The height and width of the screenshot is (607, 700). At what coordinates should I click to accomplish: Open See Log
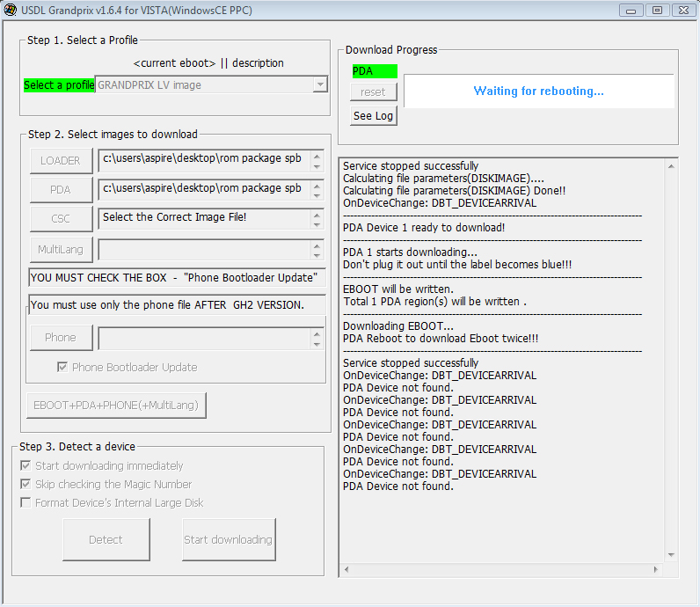[x=373, y=116]
